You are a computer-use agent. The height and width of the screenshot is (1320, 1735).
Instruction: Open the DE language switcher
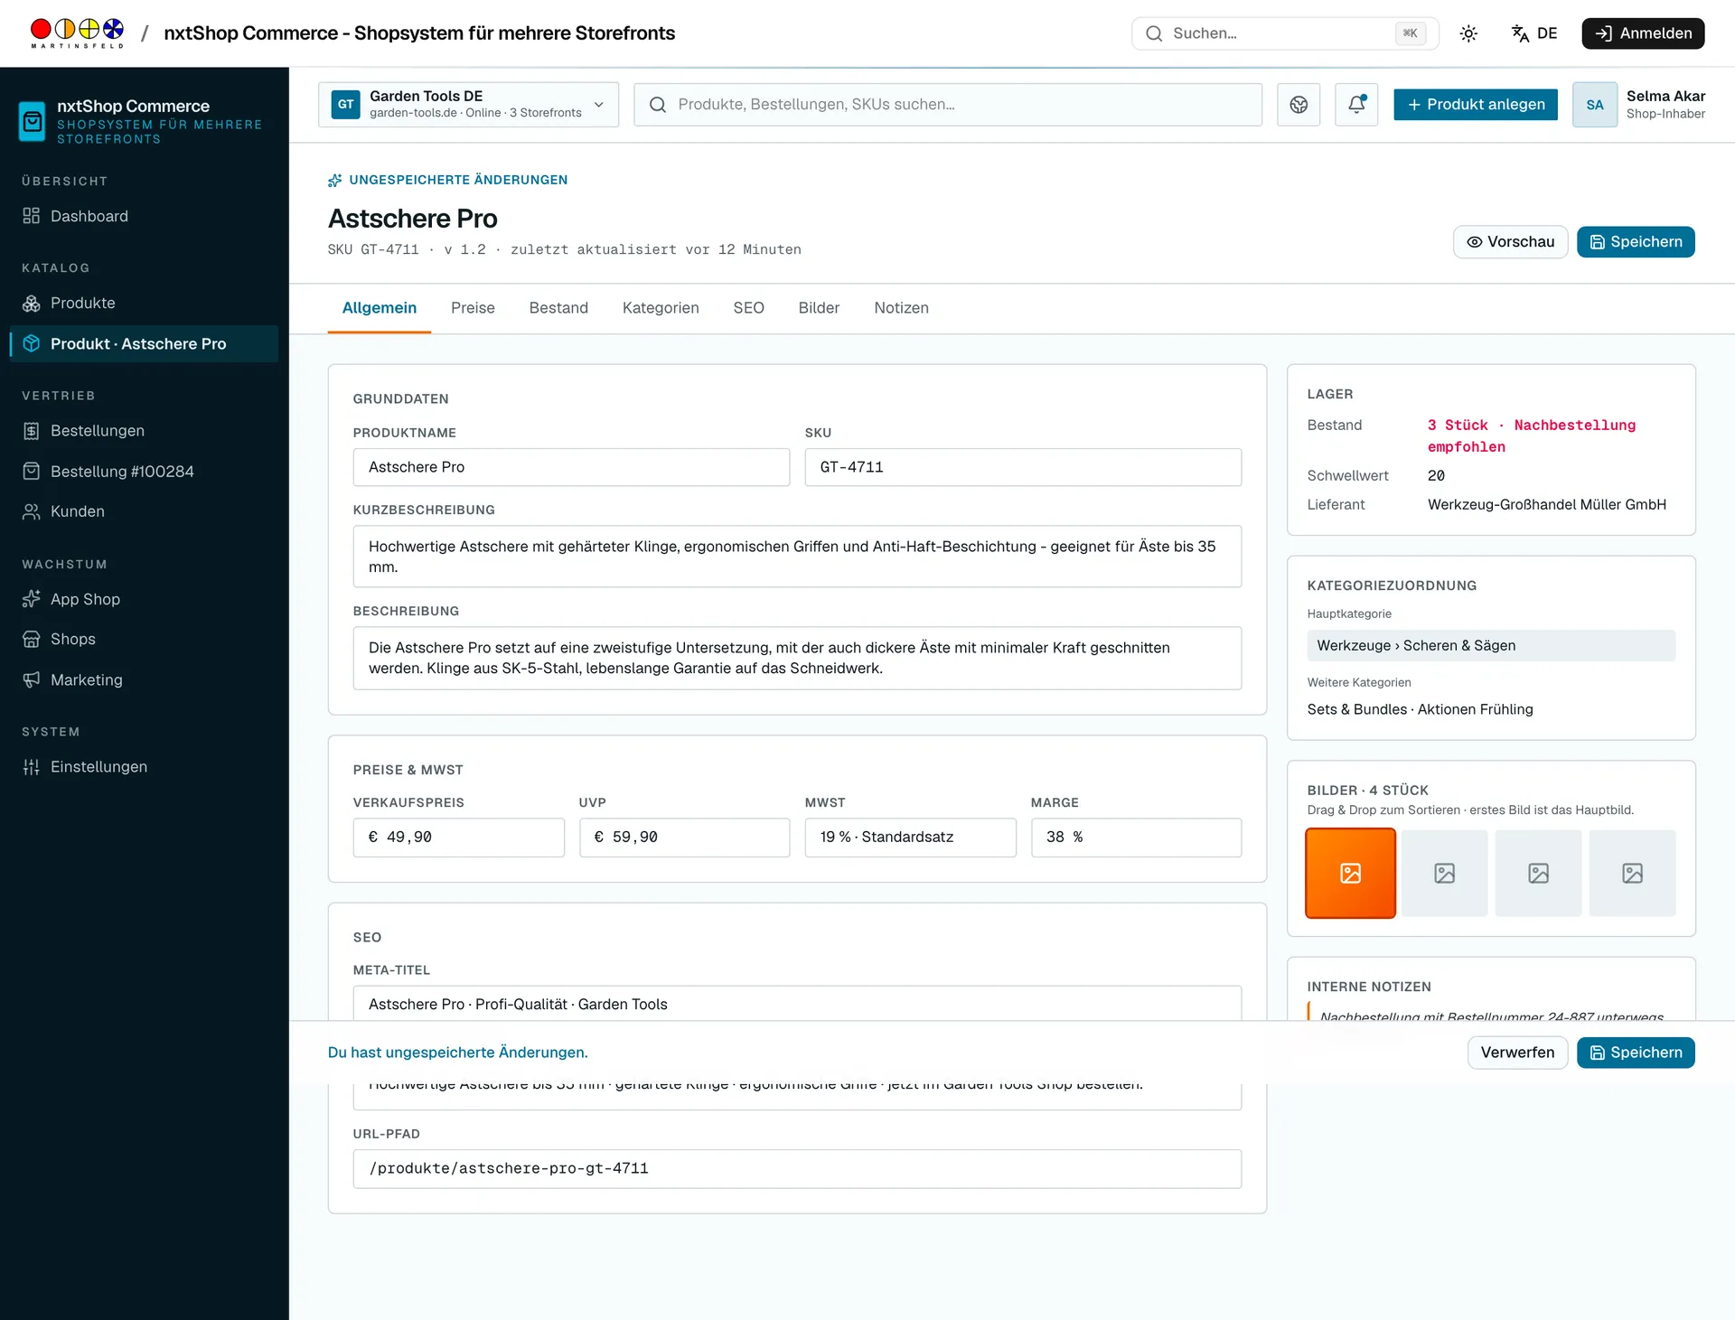coord(1534,33)
